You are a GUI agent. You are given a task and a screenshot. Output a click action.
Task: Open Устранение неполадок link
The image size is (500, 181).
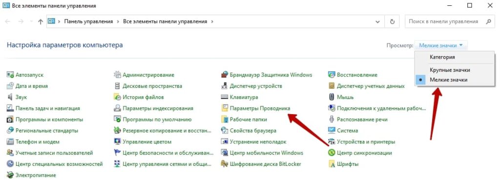click(x=258, y=142)
